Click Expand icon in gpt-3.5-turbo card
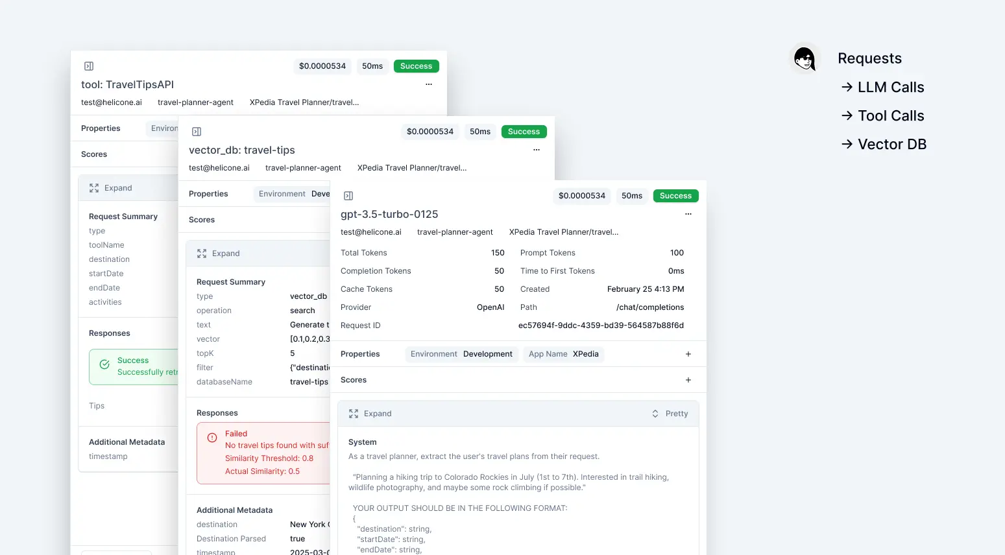 (x=354, y=414)
